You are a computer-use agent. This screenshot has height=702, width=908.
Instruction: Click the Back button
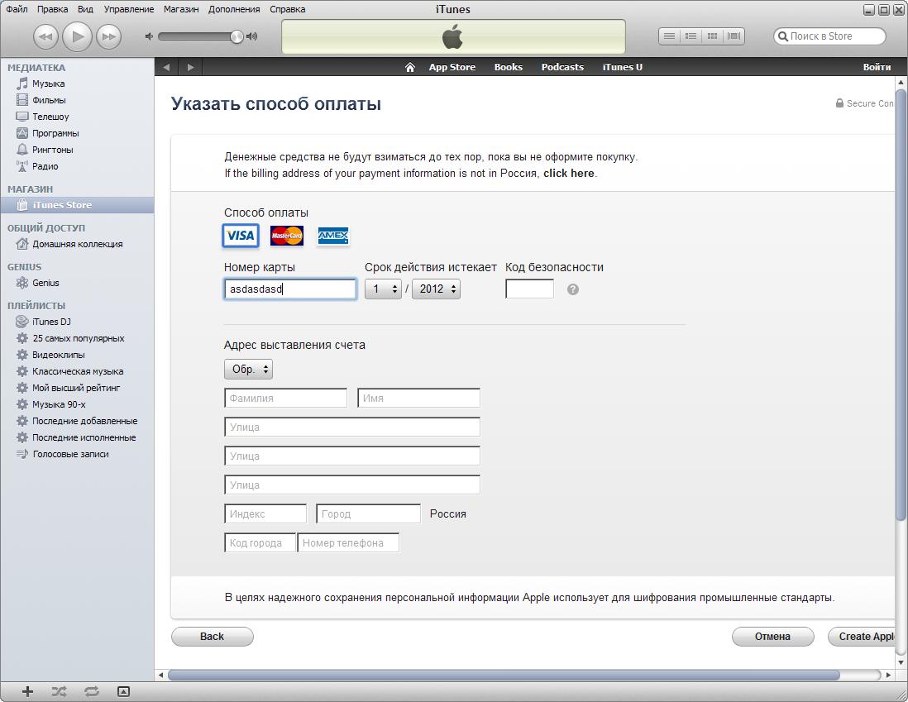pyautogui.click(x=212, y=637)
